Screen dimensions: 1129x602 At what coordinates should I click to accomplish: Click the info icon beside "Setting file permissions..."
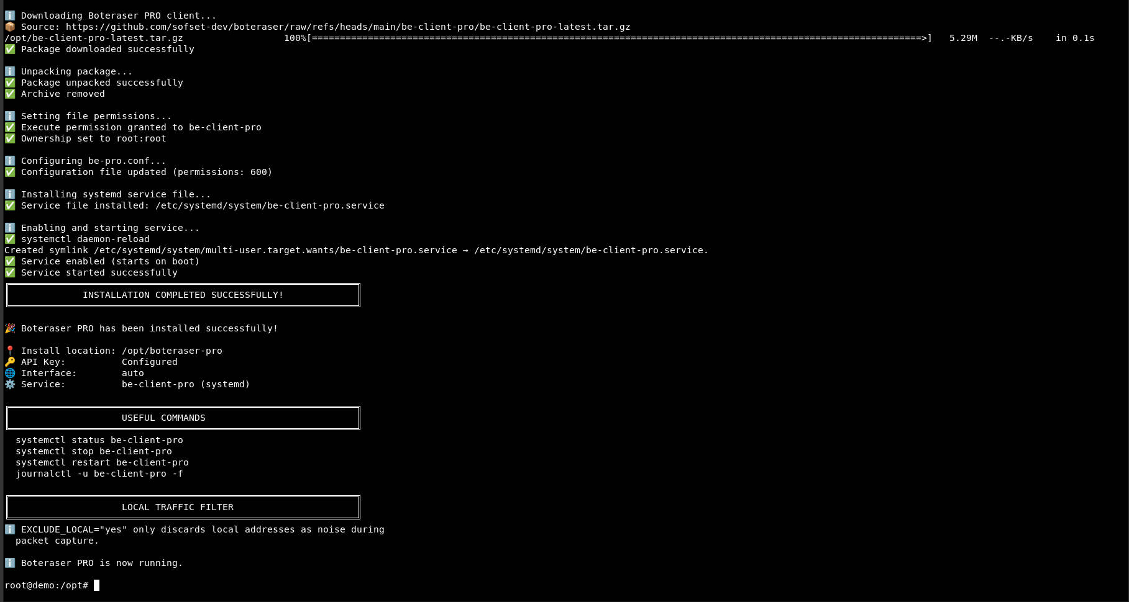(10, 116)
